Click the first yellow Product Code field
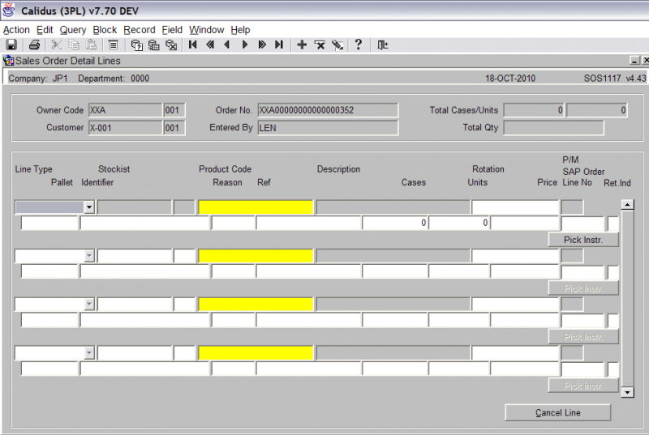Viewport: 649px width, 435px height. pos(256,207)
